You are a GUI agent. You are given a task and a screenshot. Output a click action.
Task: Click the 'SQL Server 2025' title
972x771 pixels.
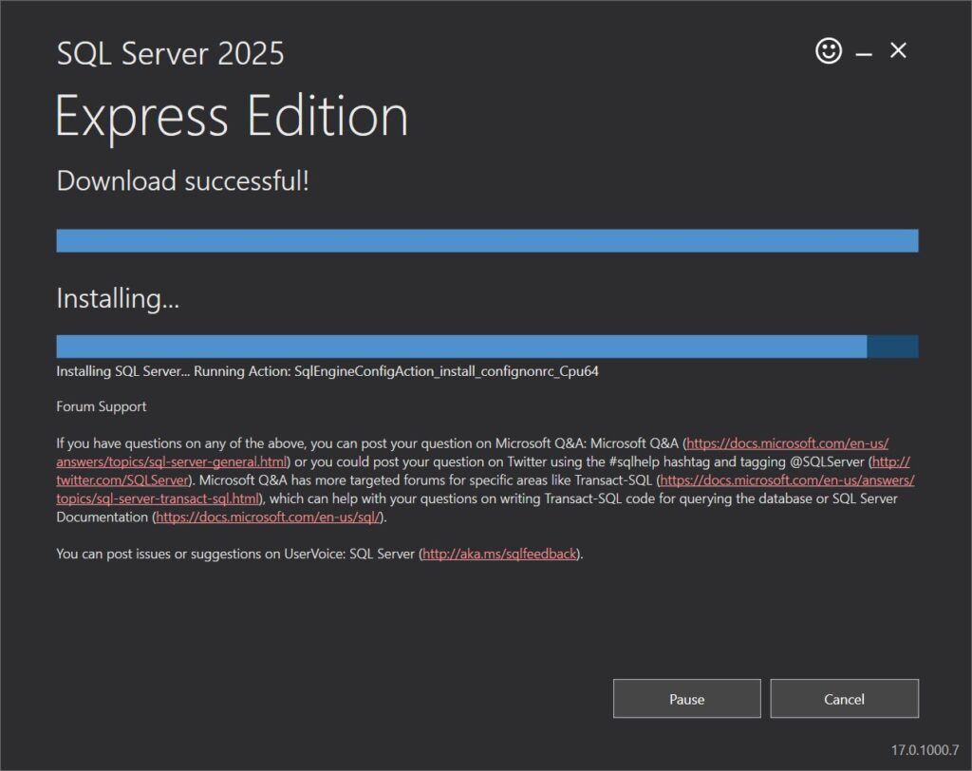tap(171, 53)
